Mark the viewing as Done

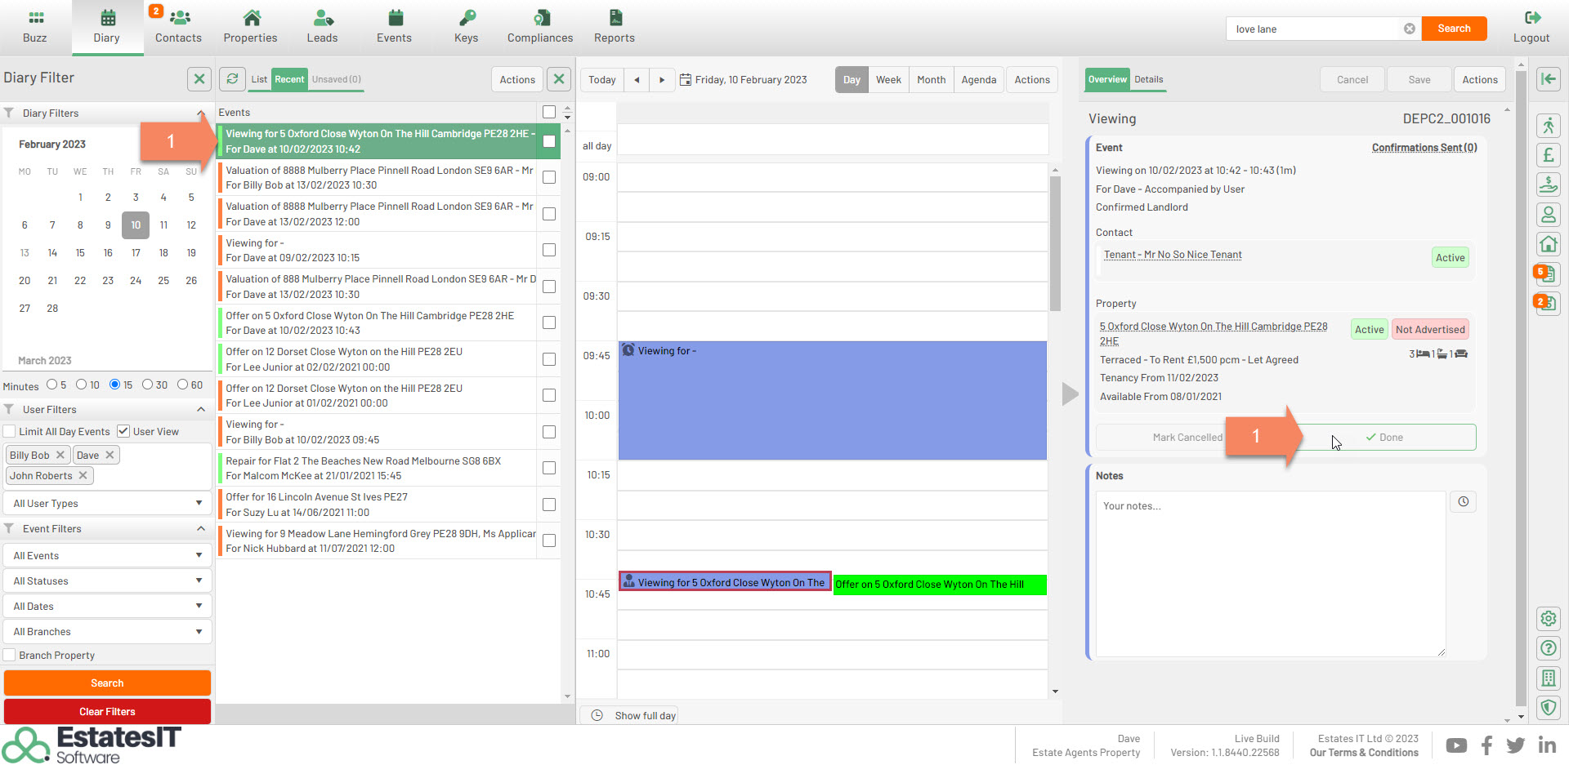point(1384,438)
